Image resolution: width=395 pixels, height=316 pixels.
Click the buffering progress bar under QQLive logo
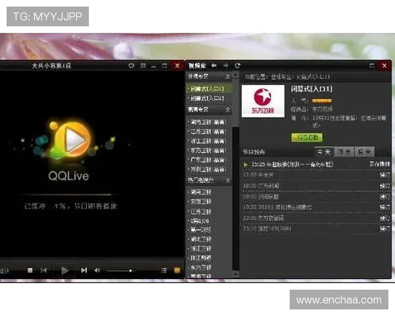point(68,195)
